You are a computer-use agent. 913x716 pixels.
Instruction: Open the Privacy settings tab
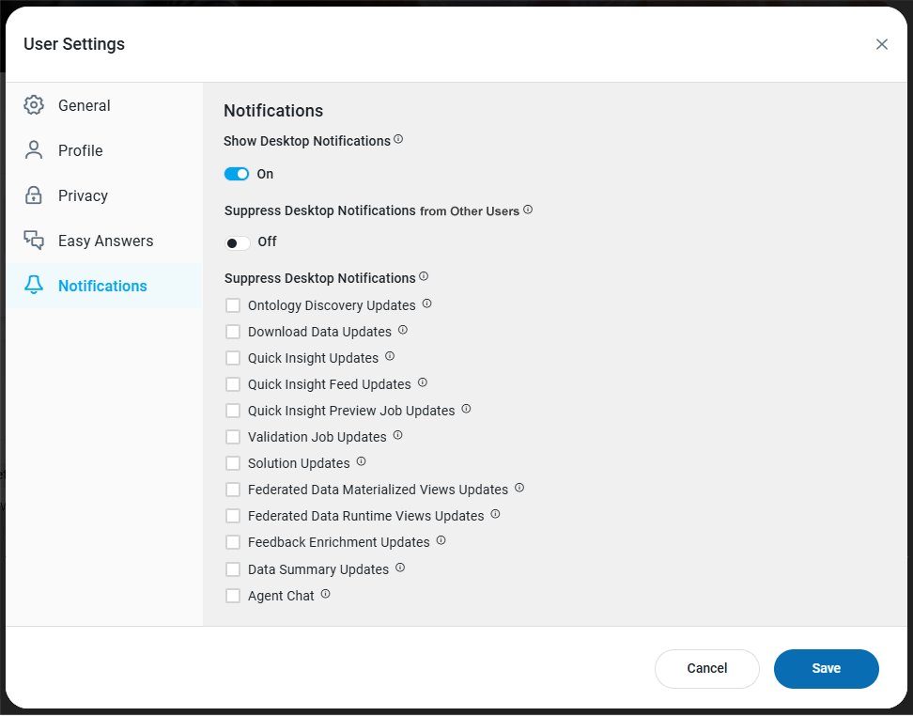click(x=83, y=195)
